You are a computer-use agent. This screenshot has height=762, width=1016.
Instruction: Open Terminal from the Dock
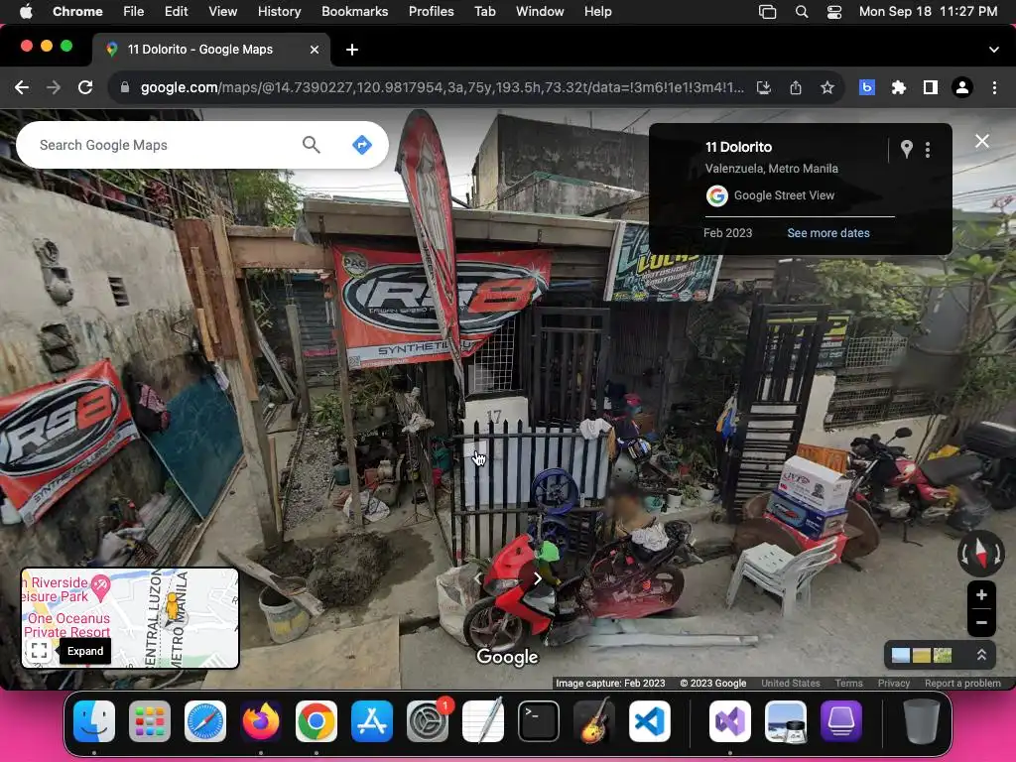tap(538, 721)
